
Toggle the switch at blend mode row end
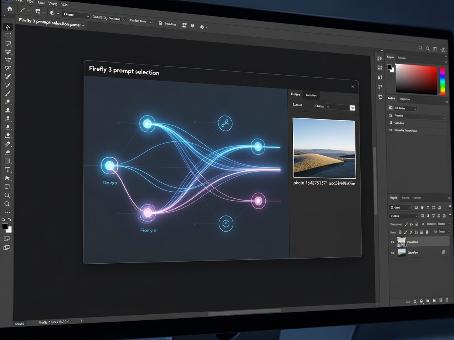(x=450, y=215)
